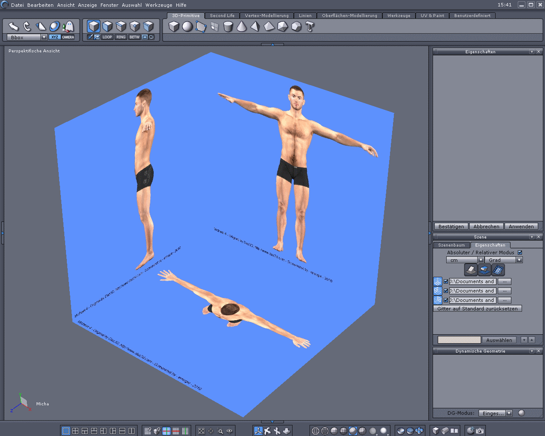
Task: Click the tilted blue grid icon in Szene
Action: pos(498,270)
